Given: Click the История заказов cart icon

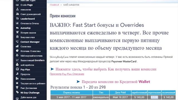Looking at the screenshot, I should click(x=17, y=32).
